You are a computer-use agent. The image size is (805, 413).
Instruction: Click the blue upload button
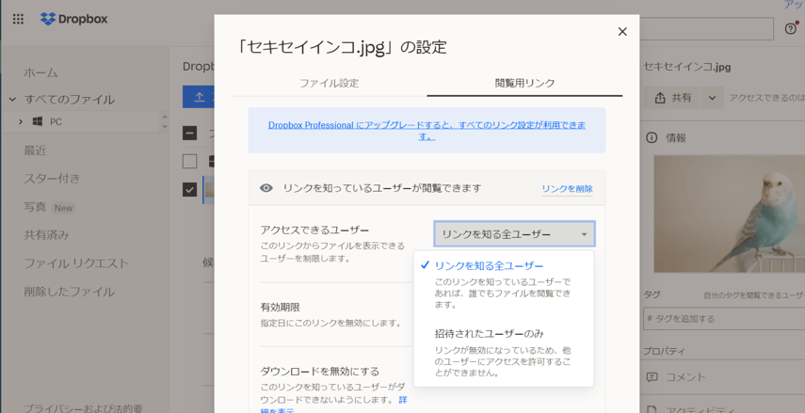pyautogui.click(x=199, y=97)
